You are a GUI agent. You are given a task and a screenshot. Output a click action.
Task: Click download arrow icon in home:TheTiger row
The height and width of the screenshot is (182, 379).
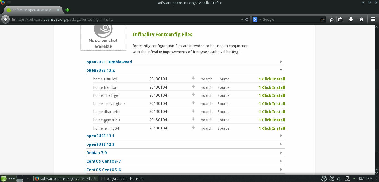tap(193, 95)
